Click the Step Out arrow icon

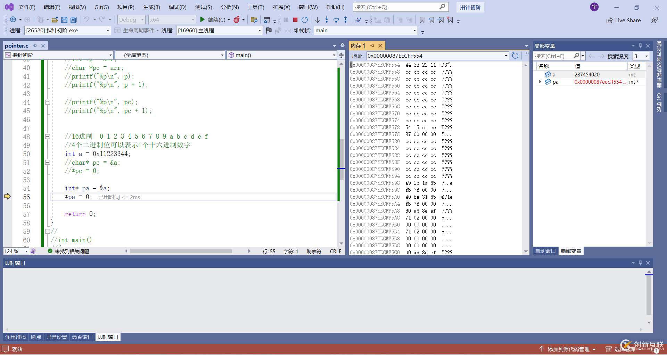pos(345,20)
